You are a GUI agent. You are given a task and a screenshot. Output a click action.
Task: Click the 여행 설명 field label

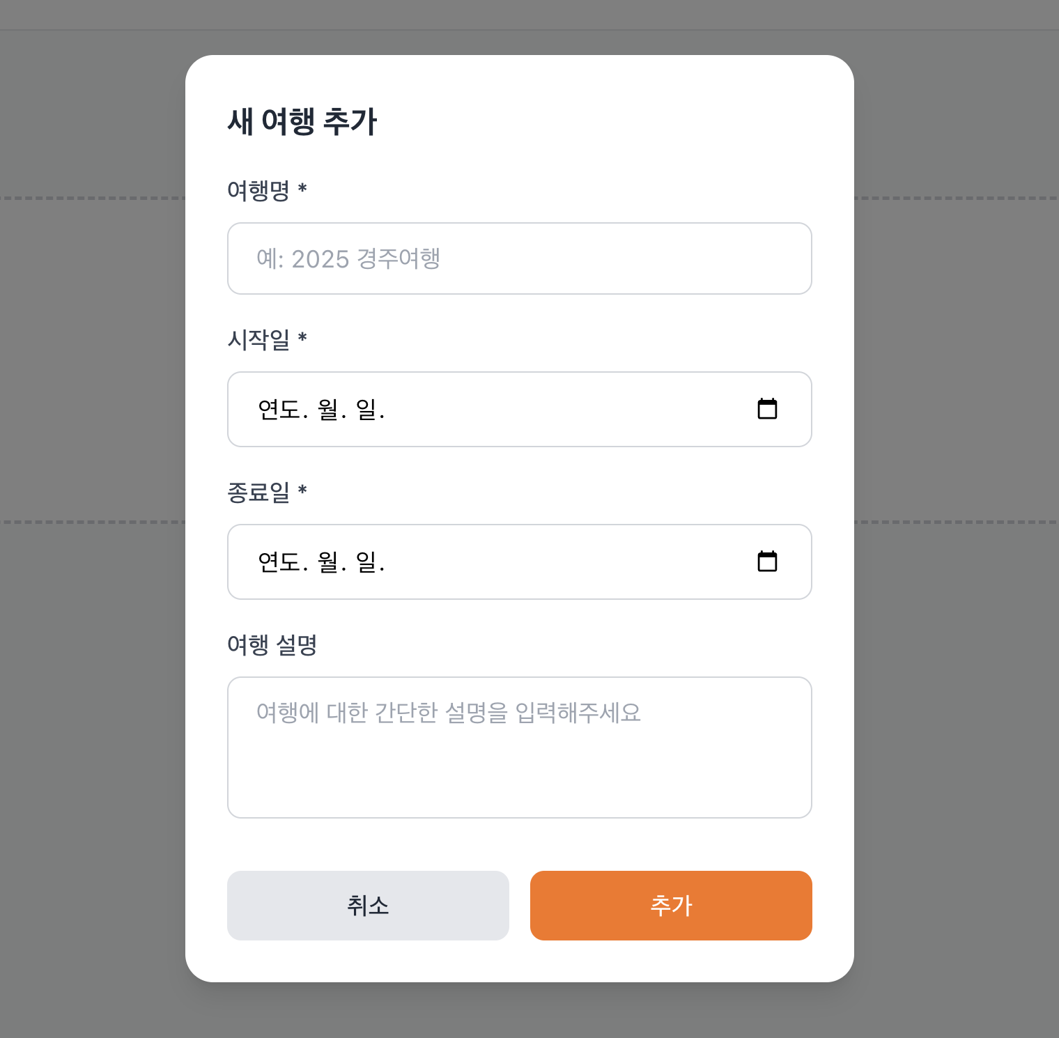(x=272, y=644)
